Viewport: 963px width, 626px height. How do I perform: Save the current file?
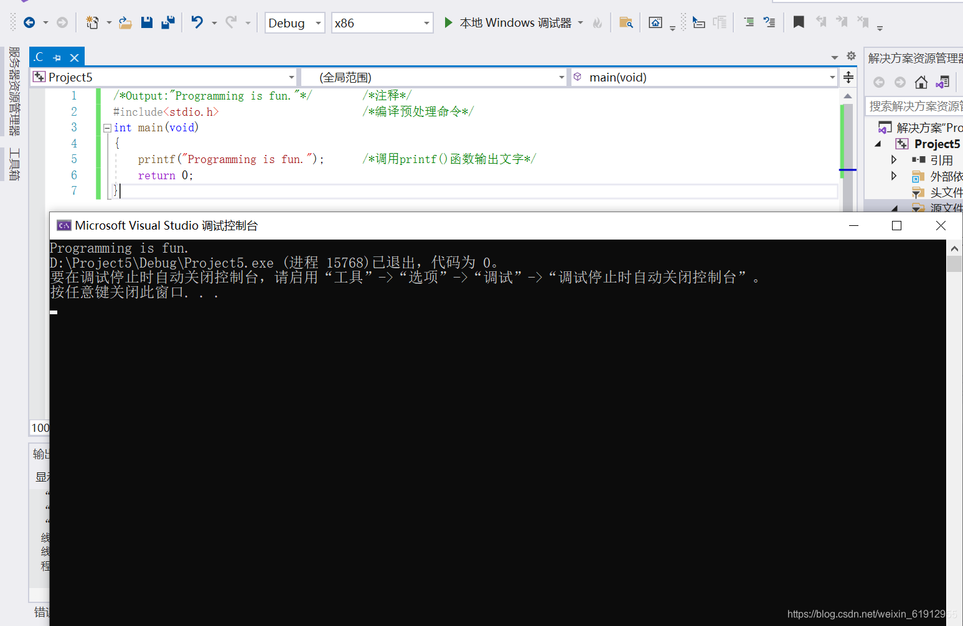pos(147,23)
